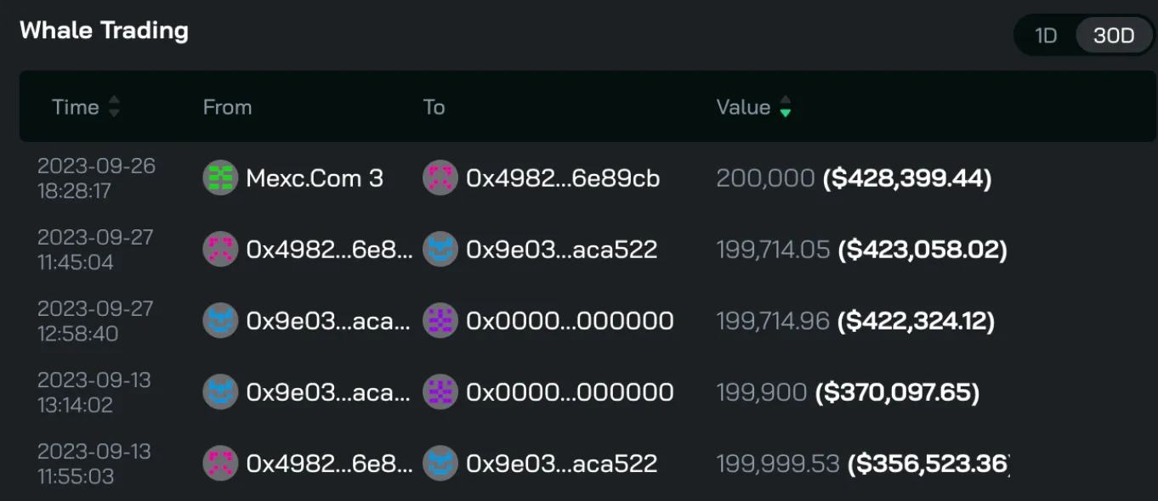Image resolution: width=1158 pixels, height=501 pixels.
Task: Sort the table by Time arrows
Action: click(x=114, y=107)
